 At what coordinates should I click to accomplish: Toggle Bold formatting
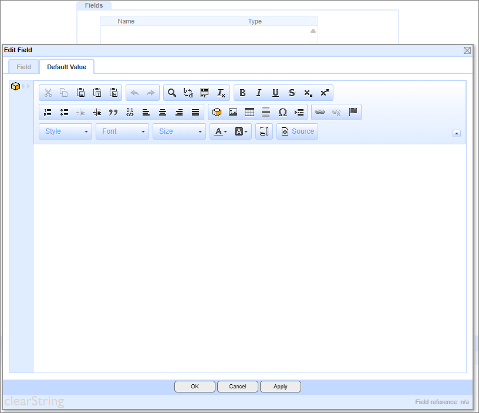(242, 93)
